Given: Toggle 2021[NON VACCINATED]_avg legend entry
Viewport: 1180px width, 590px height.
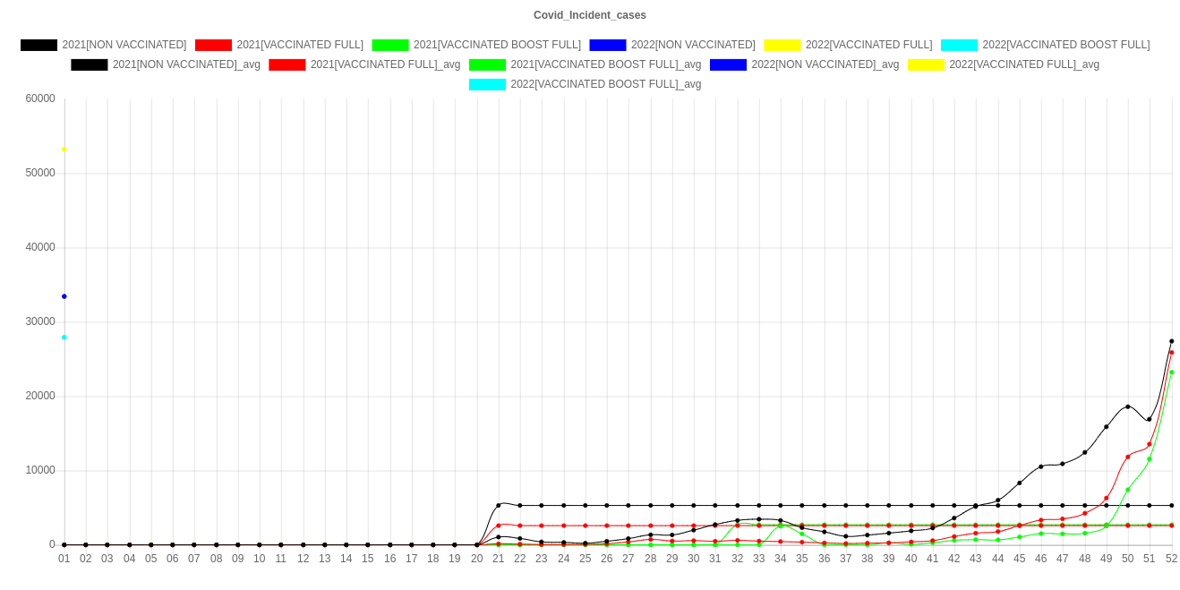Looking at the screenshot, I should click(x=186, y=64).
